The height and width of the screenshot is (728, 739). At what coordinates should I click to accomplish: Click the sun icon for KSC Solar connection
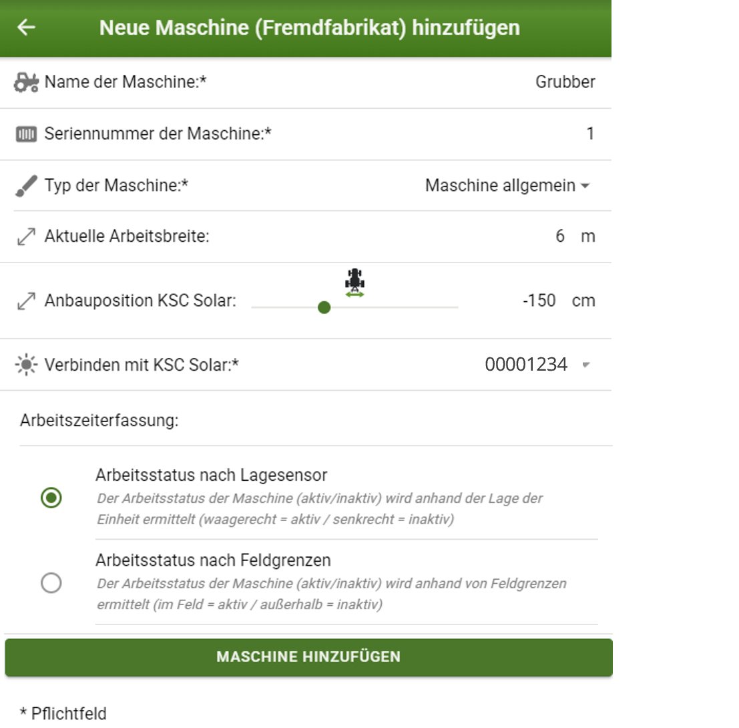pyautogui.click(x=26, y=365)
